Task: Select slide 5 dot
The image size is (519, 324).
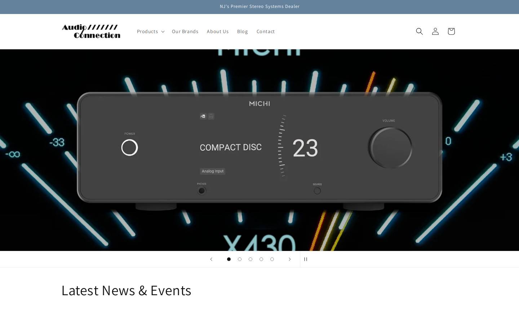Action: click(x=272, y=259)
